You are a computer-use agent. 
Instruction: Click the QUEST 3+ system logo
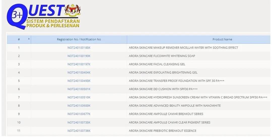(x=43, y=16)
